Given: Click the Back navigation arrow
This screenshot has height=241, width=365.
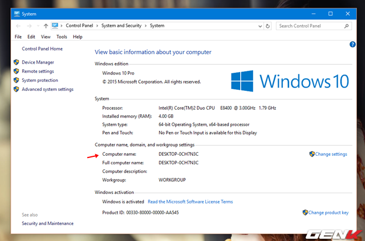Looking at the screenshot, I should [18, 26].
